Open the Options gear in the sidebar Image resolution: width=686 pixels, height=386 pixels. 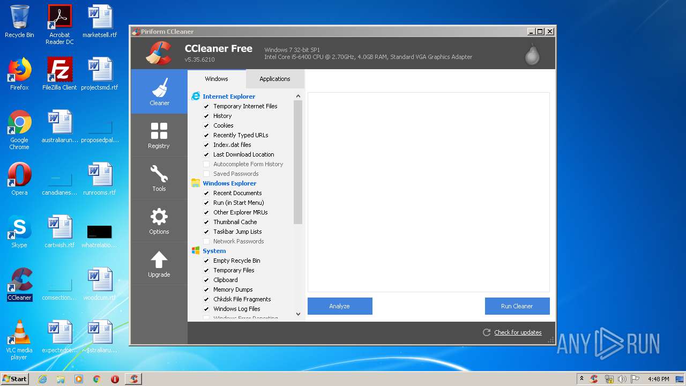(x=159, y=220)
